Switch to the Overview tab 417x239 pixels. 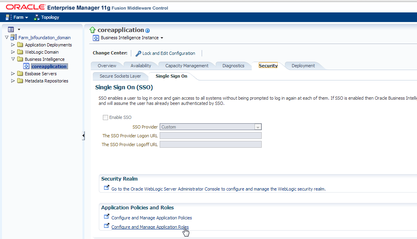(107, 66)
